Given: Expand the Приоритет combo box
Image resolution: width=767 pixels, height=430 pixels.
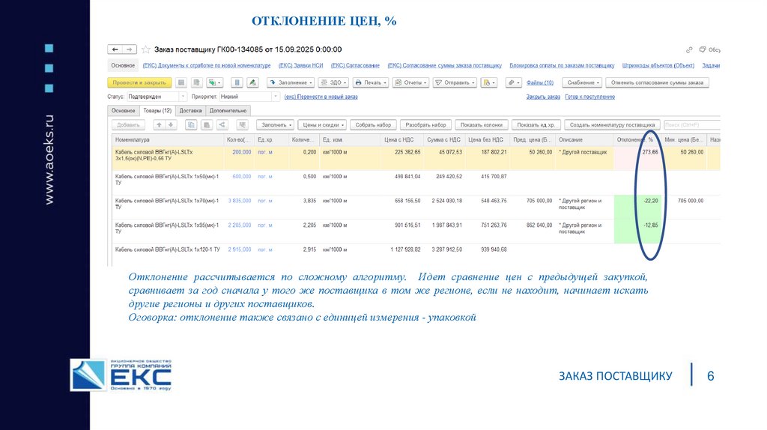Looking at the screenshot, I should [x=275, y=97].
